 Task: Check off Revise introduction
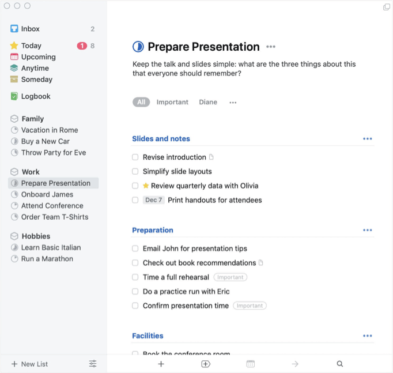click(x=135, y=157)
